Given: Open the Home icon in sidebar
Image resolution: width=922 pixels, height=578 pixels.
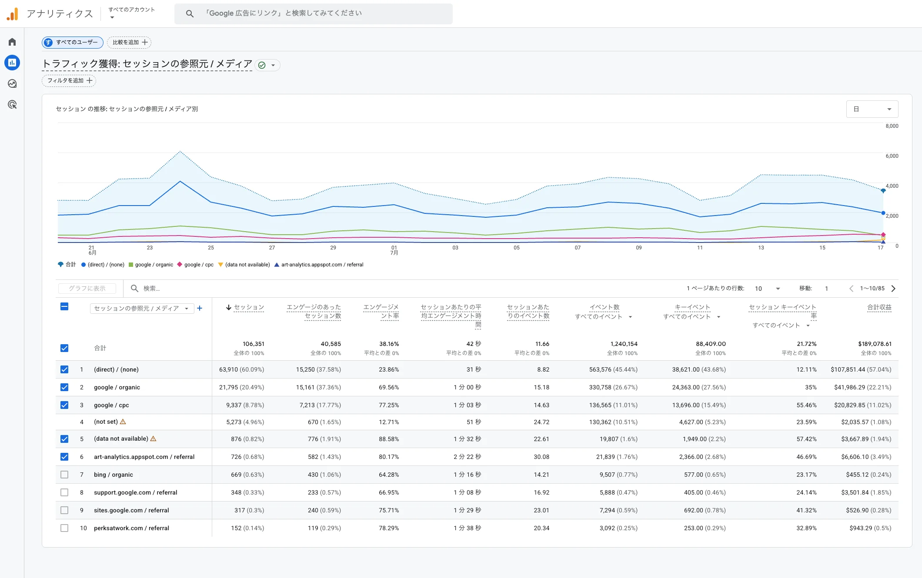Looking at the screenshot, I should pos(12,42).
